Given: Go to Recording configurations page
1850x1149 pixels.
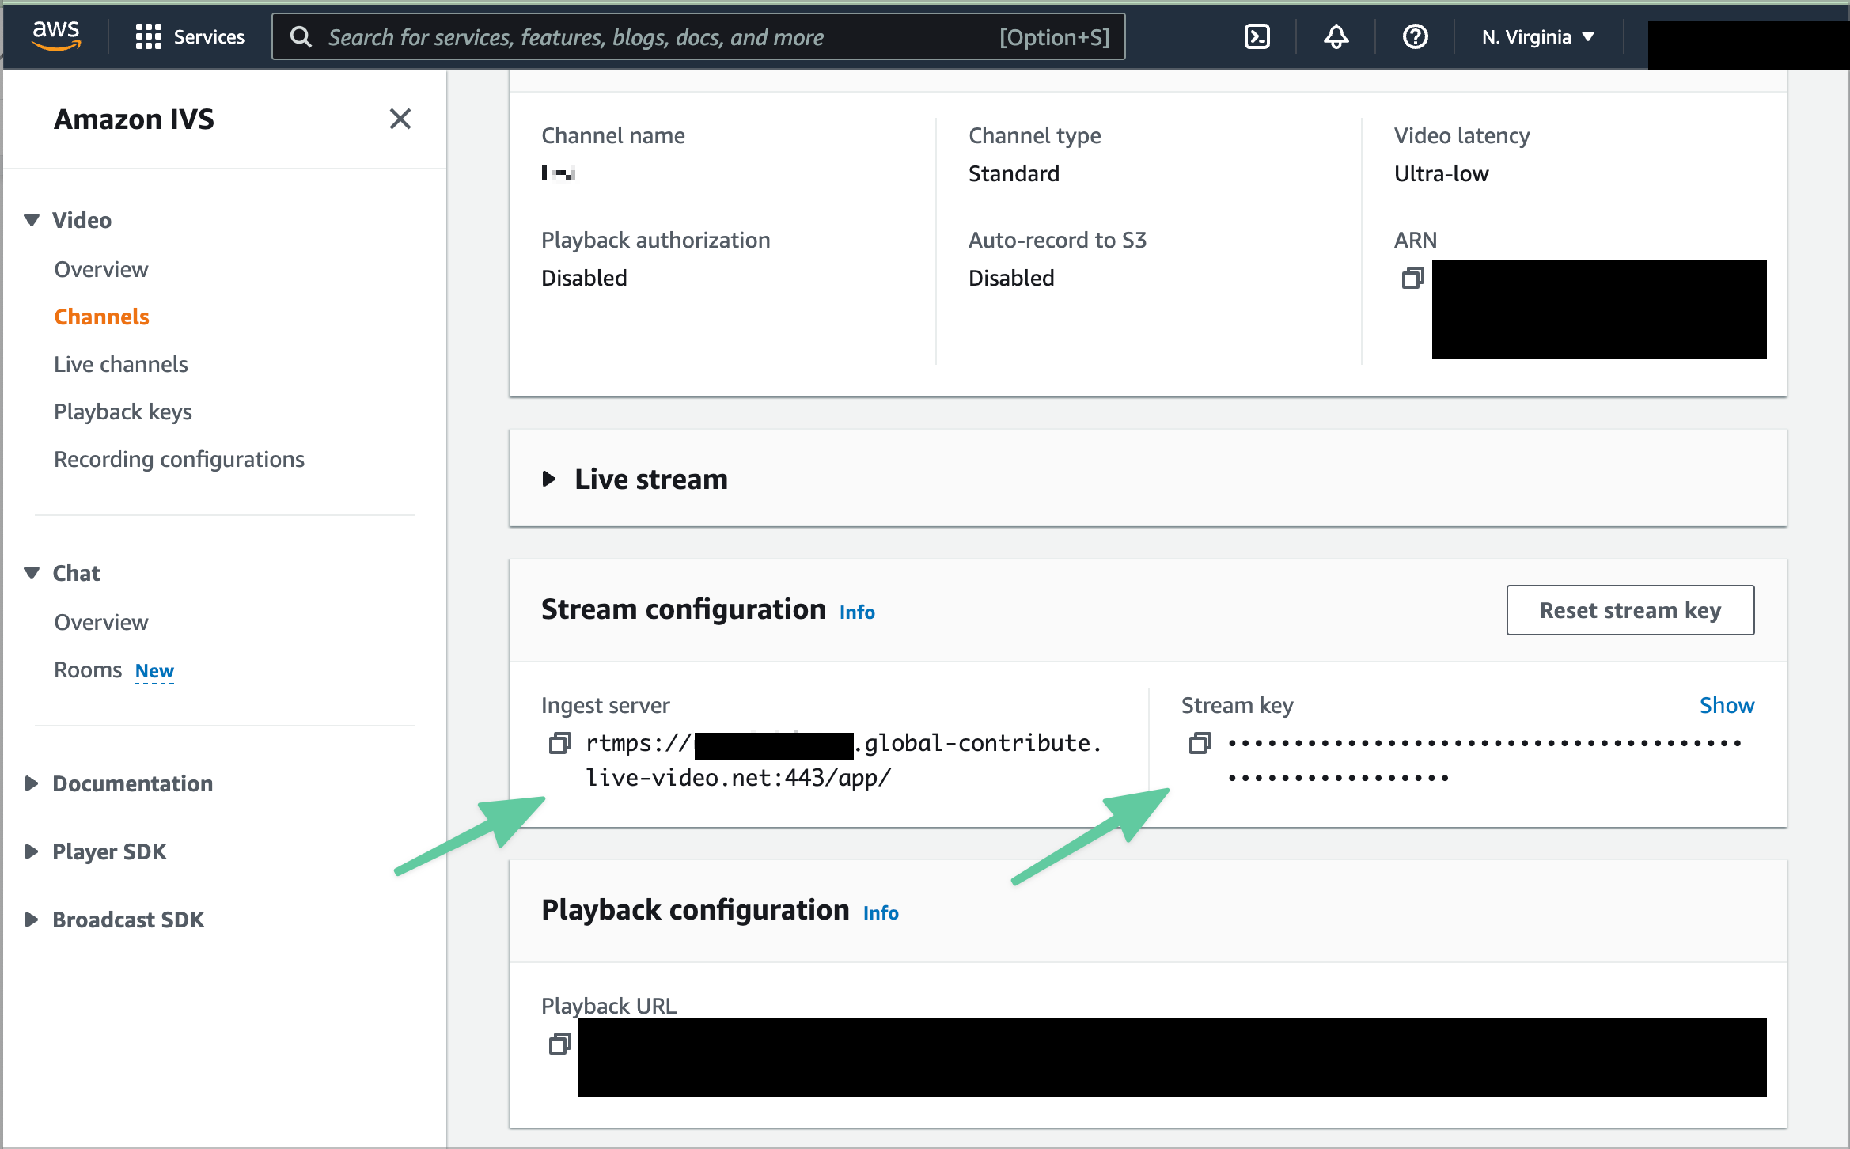Looking at the screenshot, I should [179, 459].
